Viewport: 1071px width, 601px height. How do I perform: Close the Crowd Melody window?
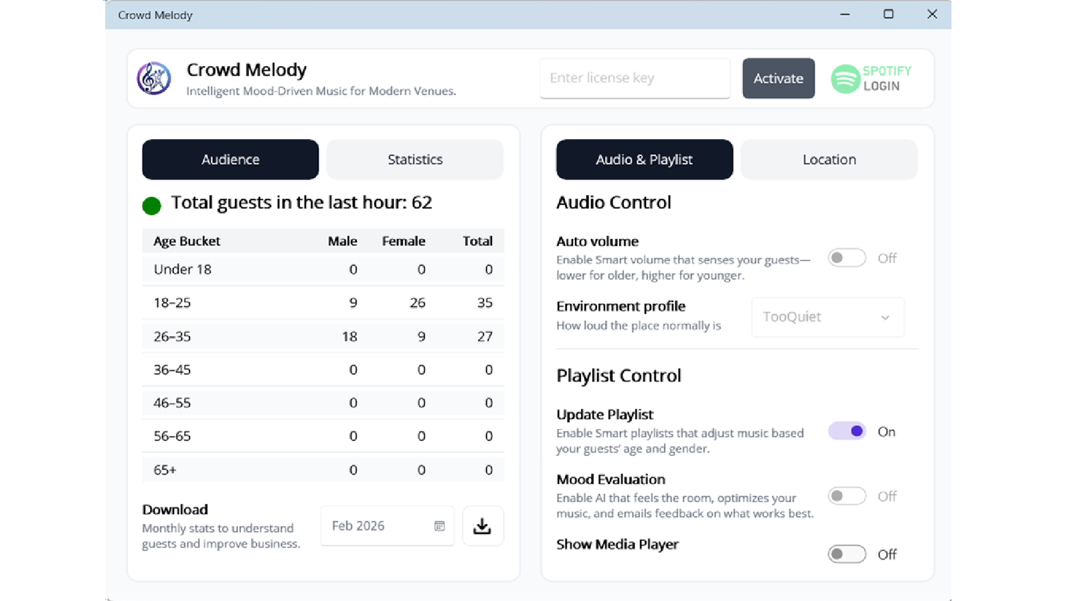932,14
